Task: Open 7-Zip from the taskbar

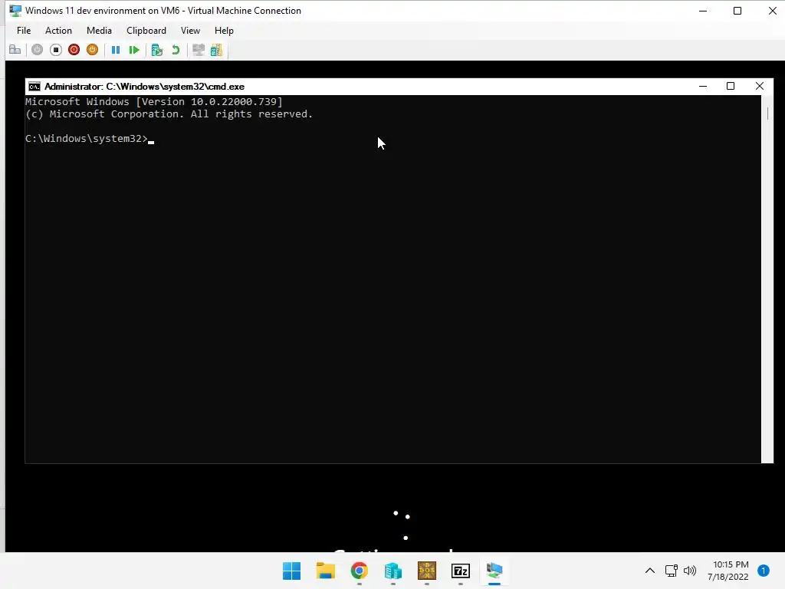Action: point(461,571)
